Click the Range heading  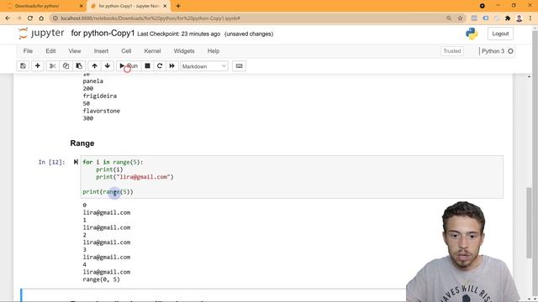[82, 143]
